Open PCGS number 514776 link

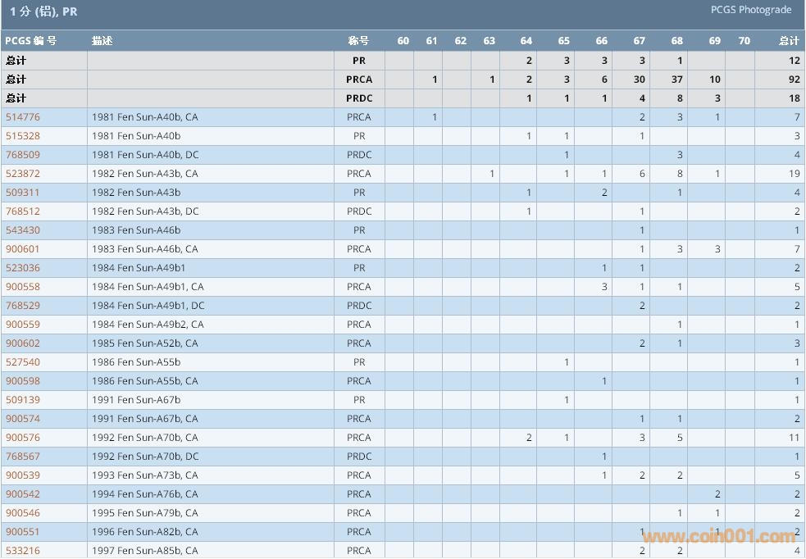[23, 117]
